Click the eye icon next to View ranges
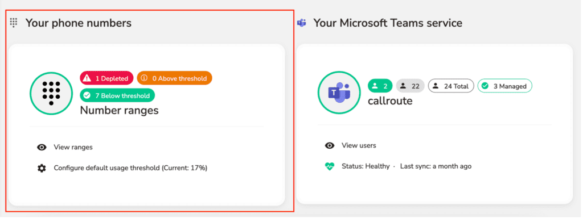The width and height of the screenshot is (583, 218). tap(42, 147)
